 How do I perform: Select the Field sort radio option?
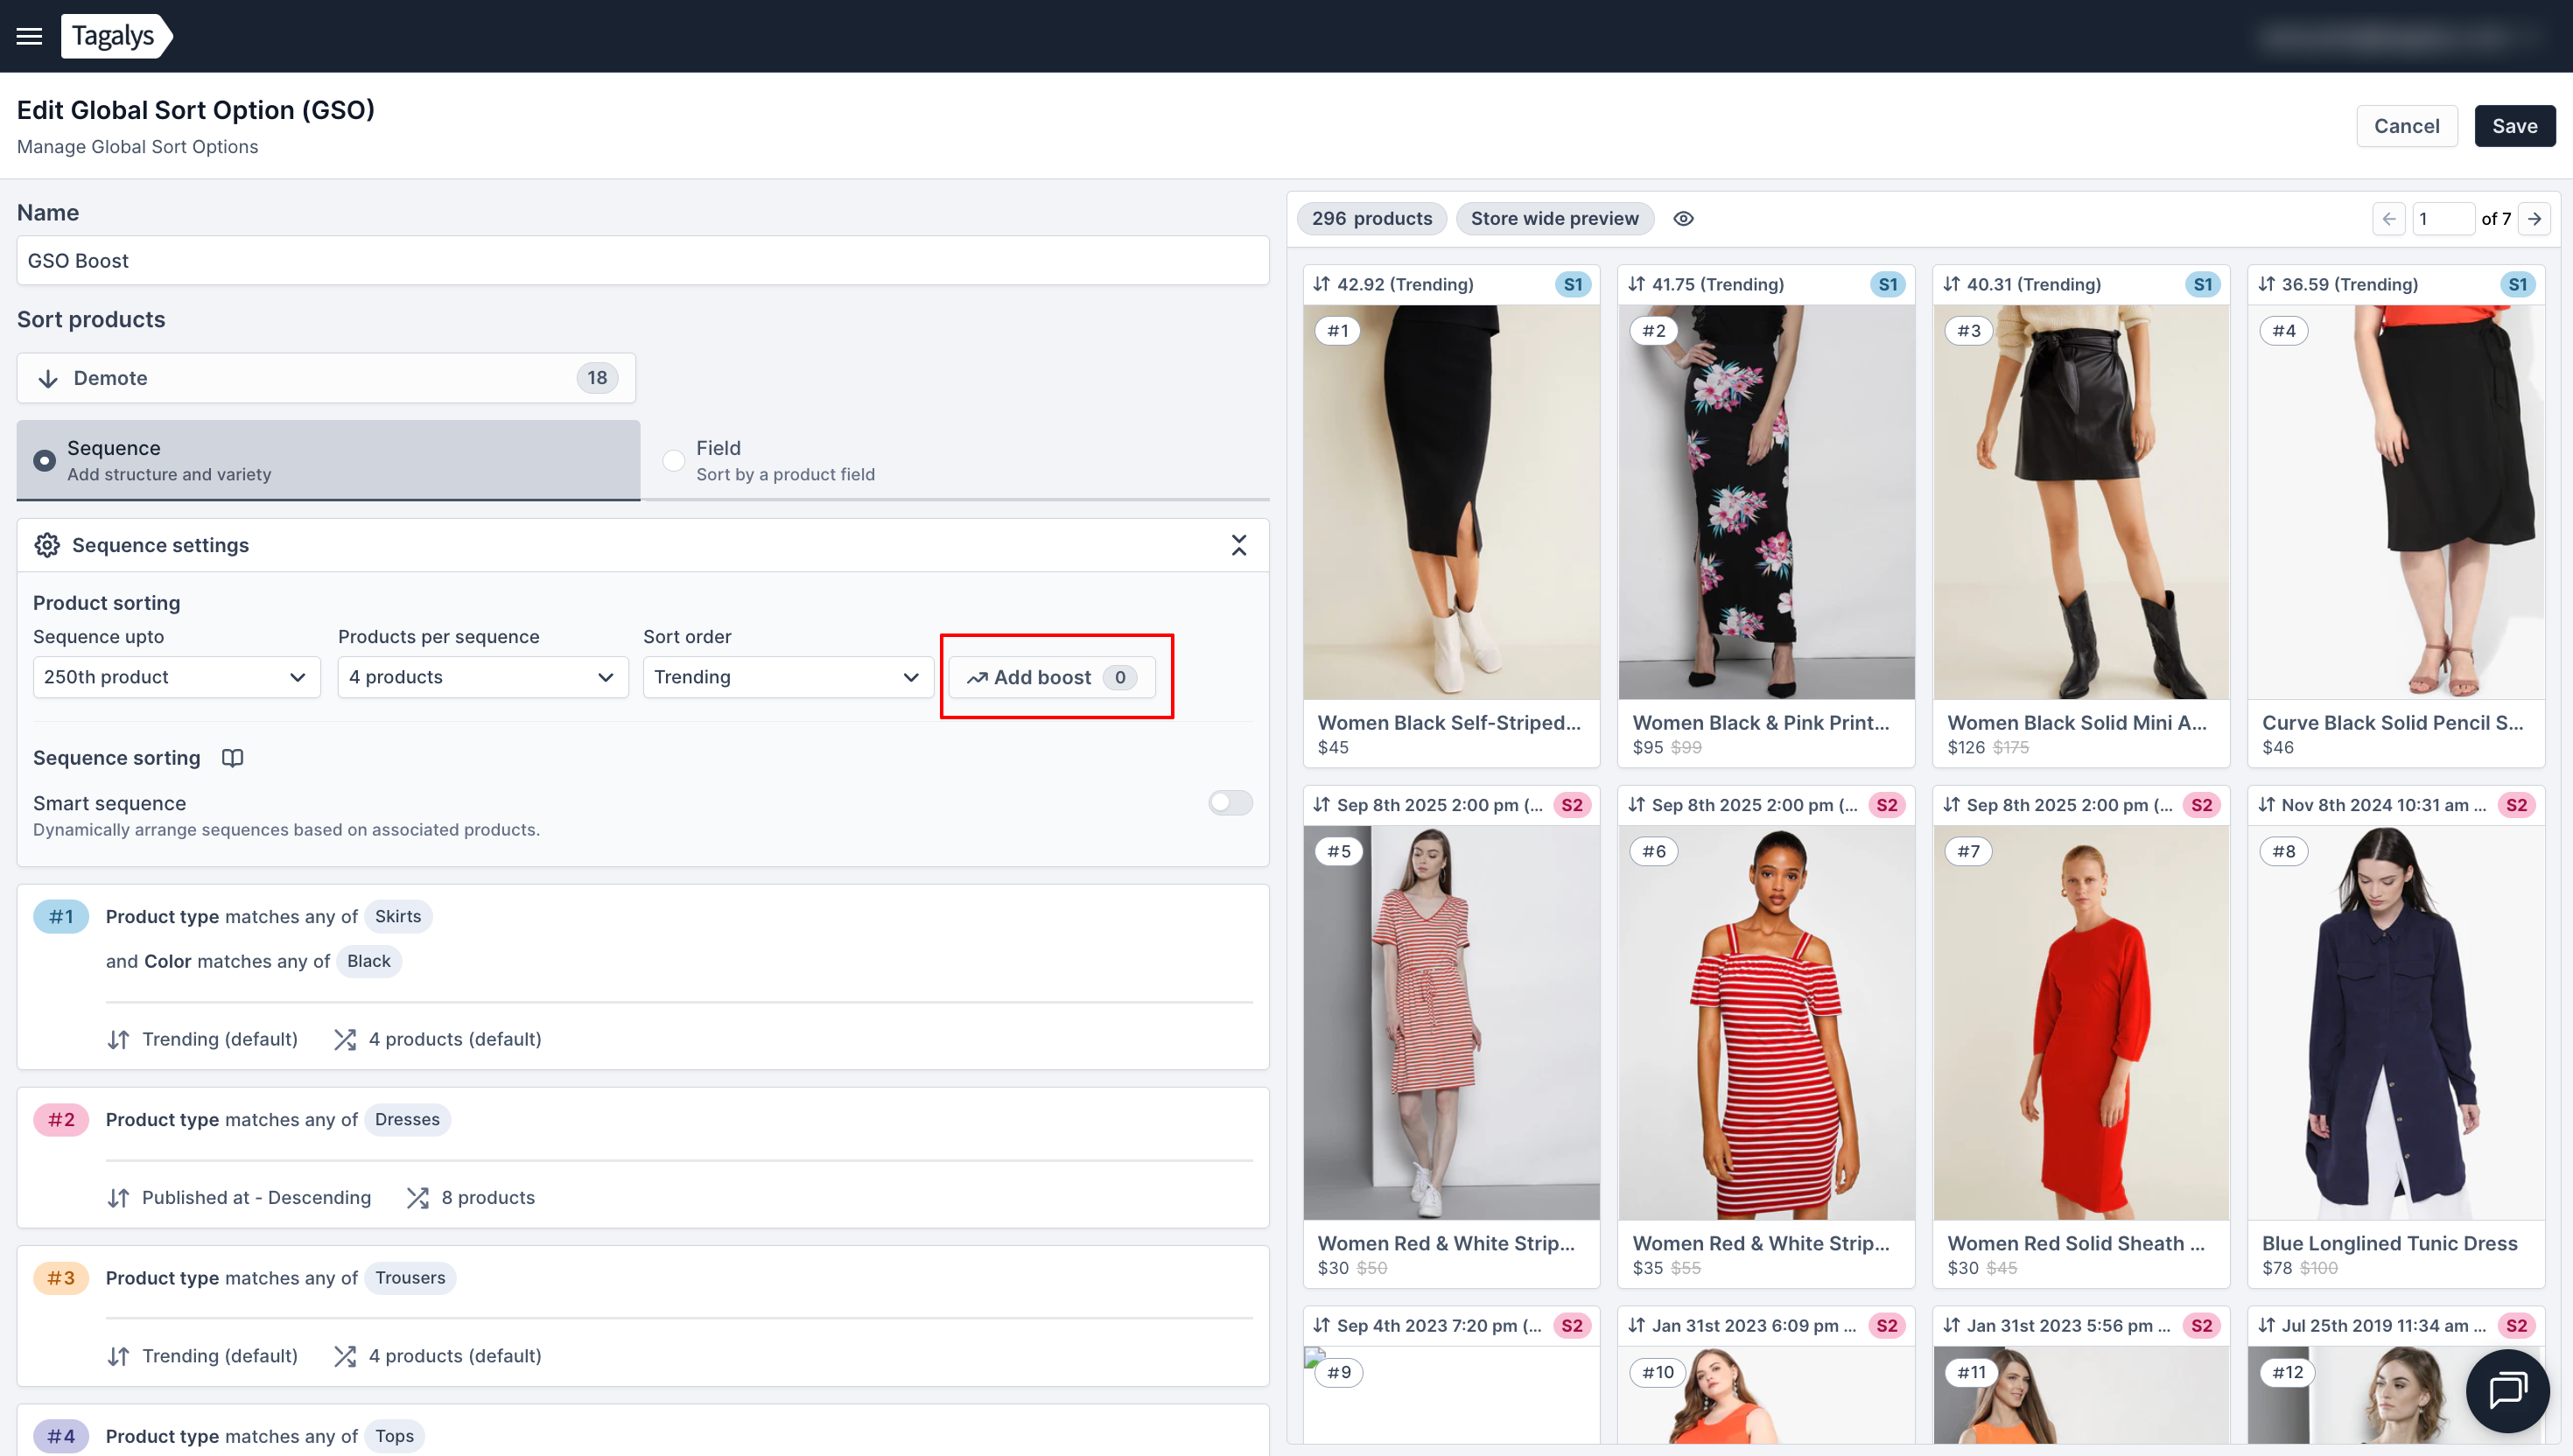(674, 460)
